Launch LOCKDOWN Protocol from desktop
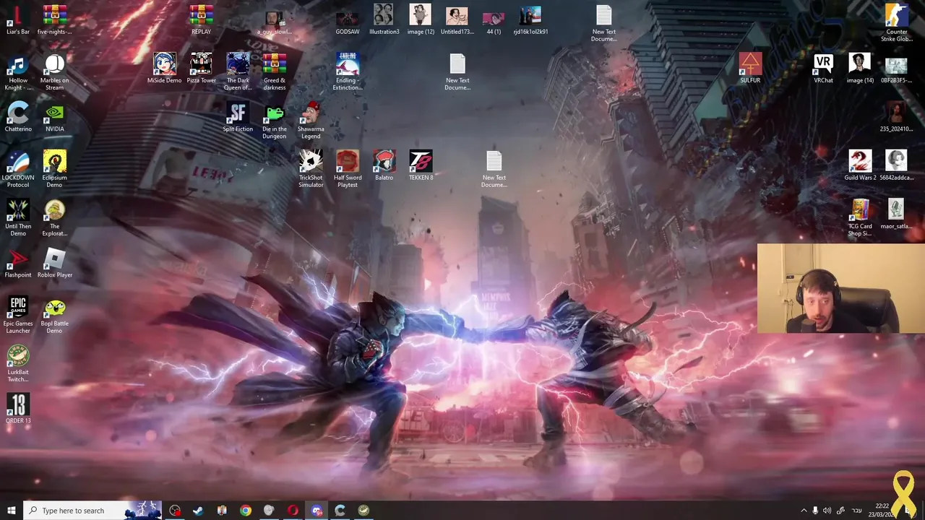The image size is (925, 520). click(18, 168)
